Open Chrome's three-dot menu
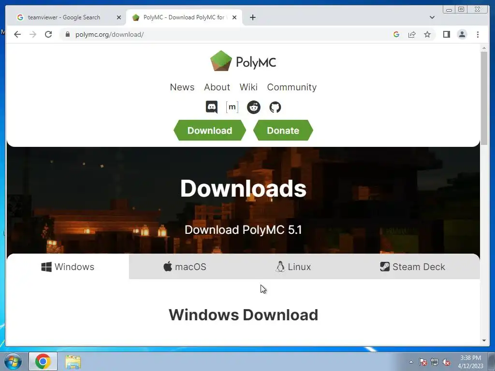The image size is (495, 371). point(478,34)
